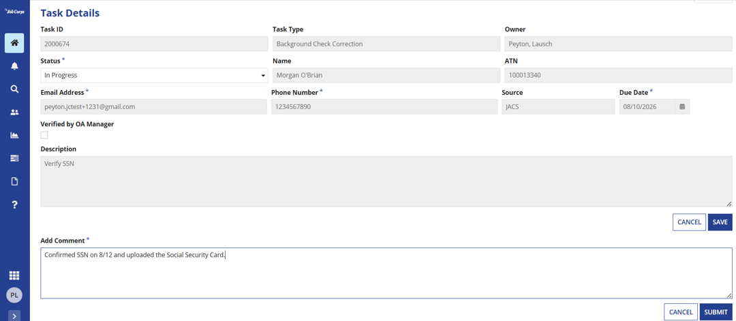736x321 pixels.
Task: Click Task Type field Background Check Correction
Action: tap(386, 44)
